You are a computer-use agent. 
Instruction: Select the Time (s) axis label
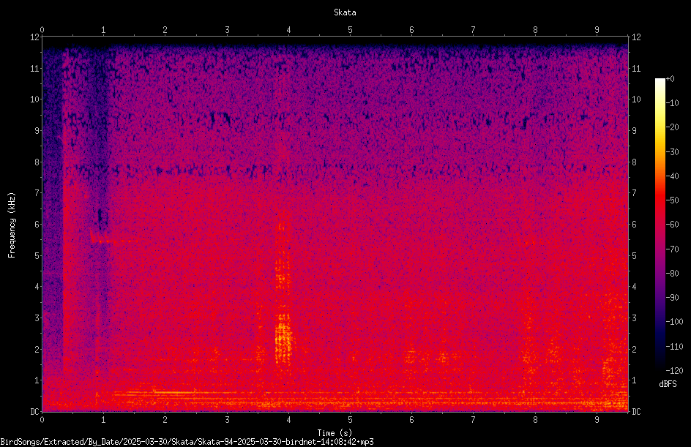pos(335,433)
